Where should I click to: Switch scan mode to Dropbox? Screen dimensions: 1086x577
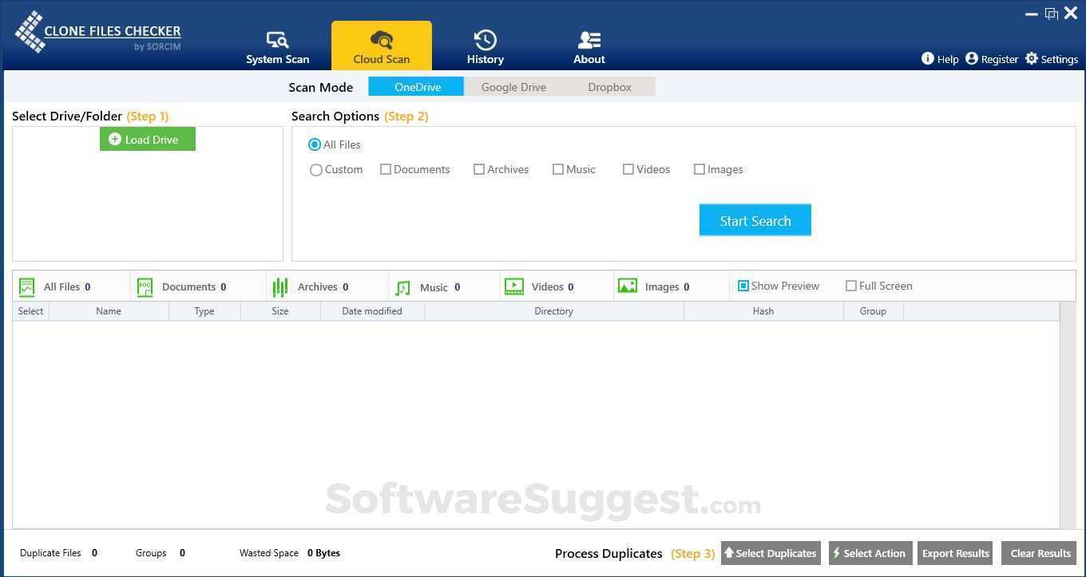click(x=609, y=87)
